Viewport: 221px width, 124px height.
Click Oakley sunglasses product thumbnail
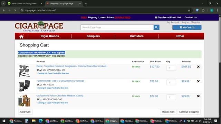coord(24,71)
